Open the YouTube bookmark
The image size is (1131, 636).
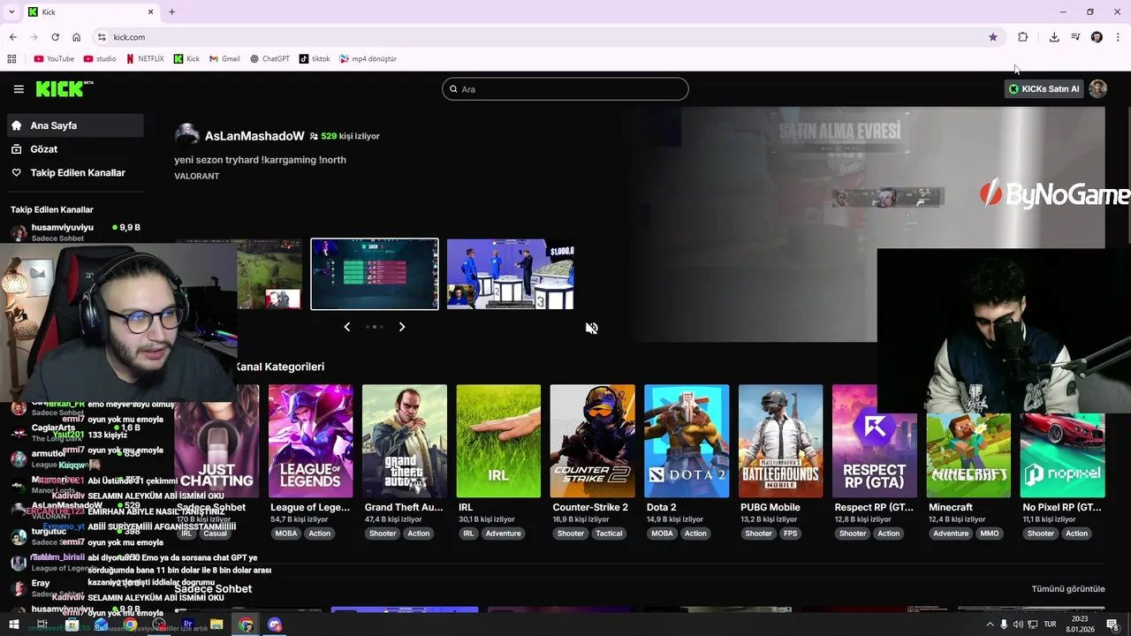click(x=54, y=59)
